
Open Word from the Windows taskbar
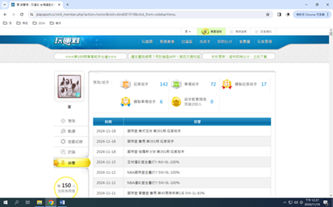click(x=61, y=202)
